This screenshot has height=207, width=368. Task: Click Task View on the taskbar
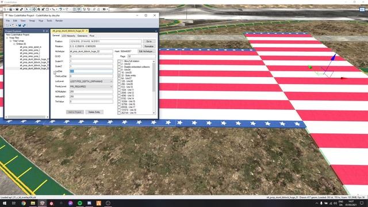pos(14,203)
